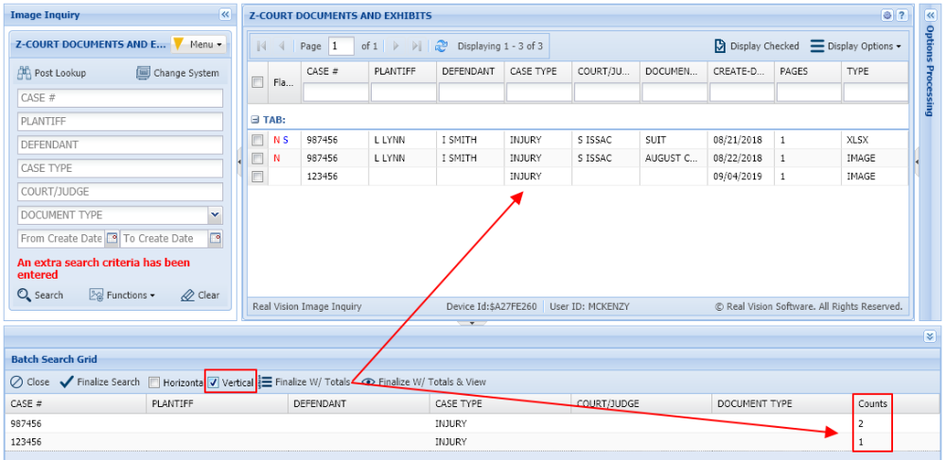Open the DOCUMENT TYPE combo box
This screenshot has height=460, width=946.
216,215
